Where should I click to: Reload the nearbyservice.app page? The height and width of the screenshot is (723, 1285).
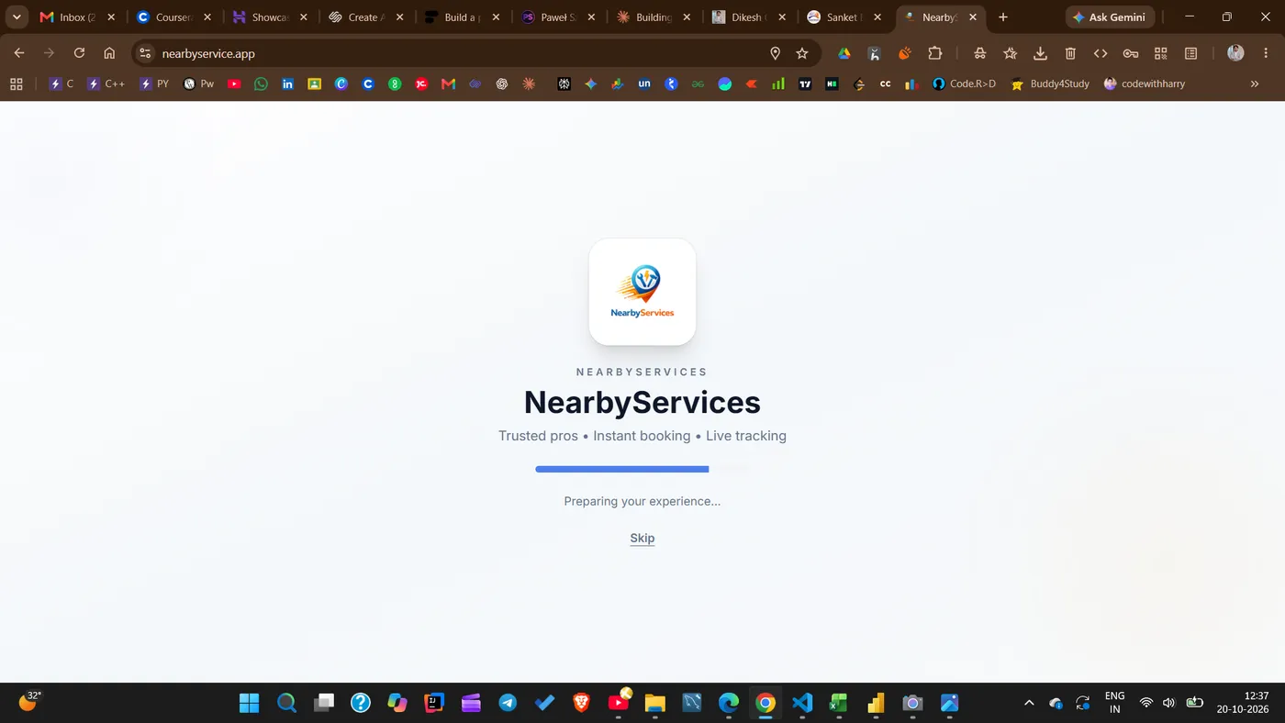coord(79,53)
